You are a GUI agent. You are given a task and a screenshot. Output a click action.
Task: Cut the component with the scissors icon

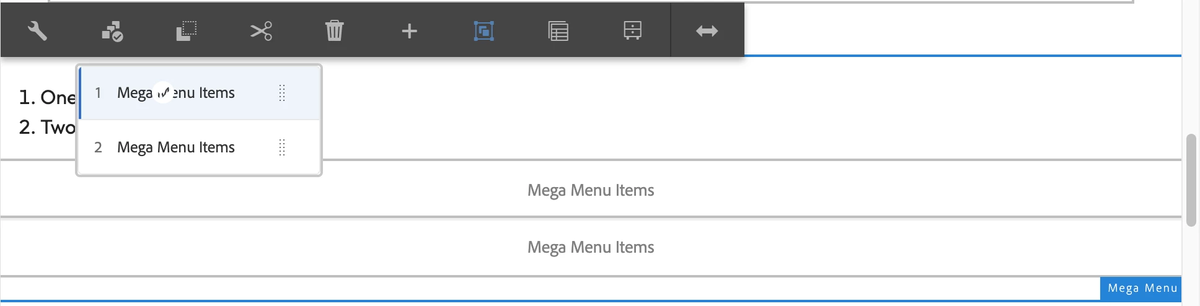pyautogui.click(x=261, y=30)
